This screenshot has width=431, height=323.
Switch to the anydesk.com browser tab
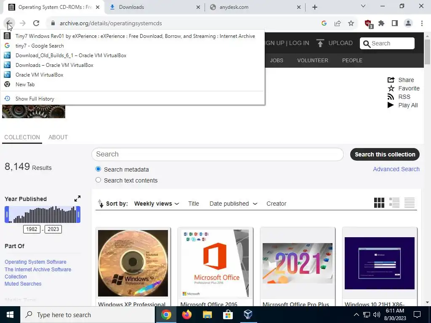click(255, 7)
